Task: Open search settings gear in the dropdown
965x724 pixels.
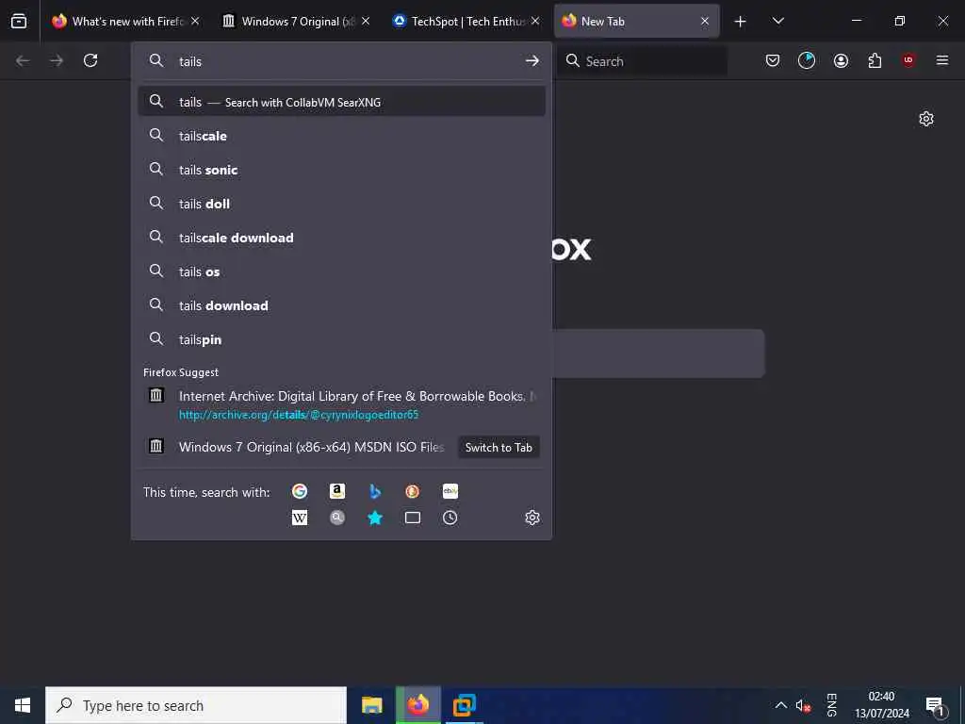Action: point(532,518)
